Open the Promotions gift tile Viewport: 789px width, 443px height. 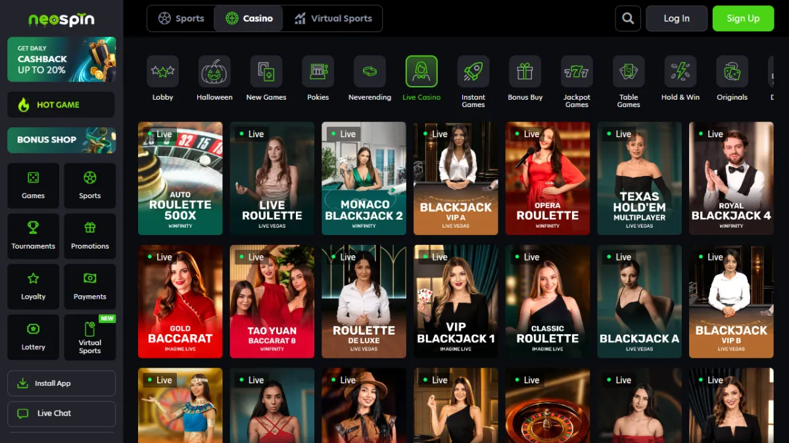click(90, 236)
